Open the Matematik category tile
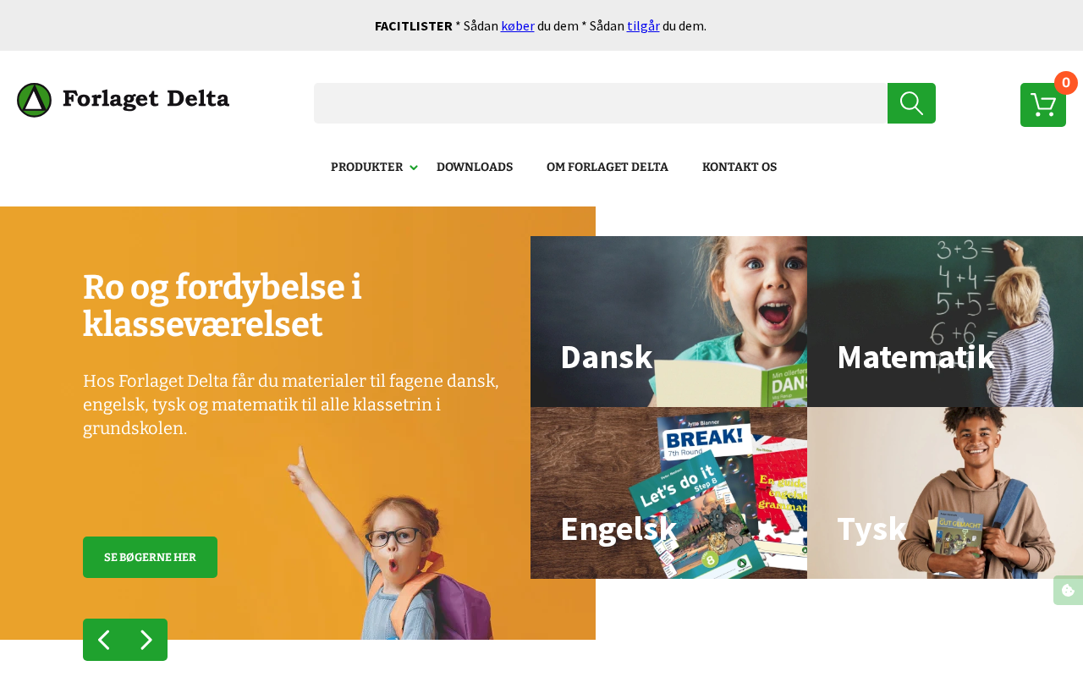The width and height of the screenshot is (1083, 677). 945,322
